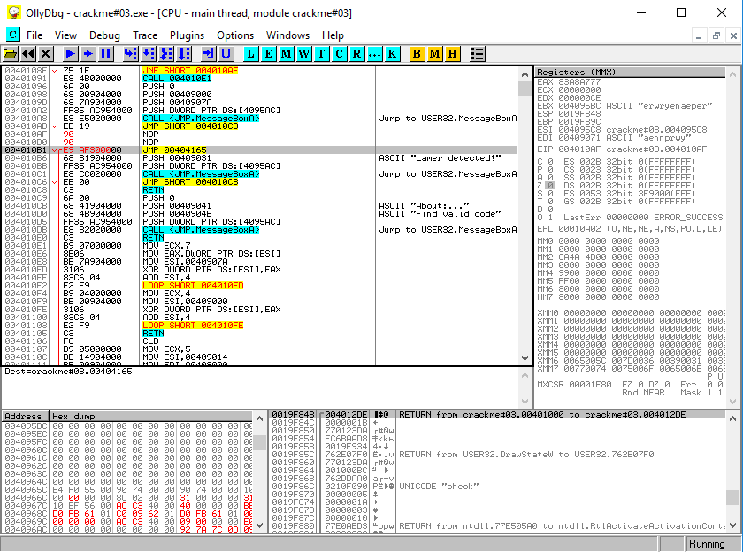The width and height of the screenshot is (743, 552).
Task: Select the JMP 00404165 instruction row
Action: pyautogui.click(x=260, y=149)
